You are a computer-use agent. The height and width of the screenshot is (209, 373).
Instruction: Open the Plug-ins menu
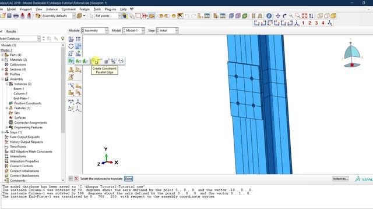pos(110,9)
